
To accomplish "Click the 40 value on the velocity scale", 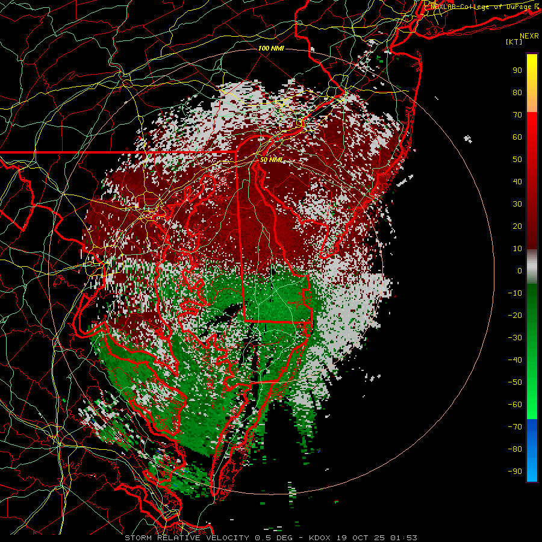I will point(517,181).
